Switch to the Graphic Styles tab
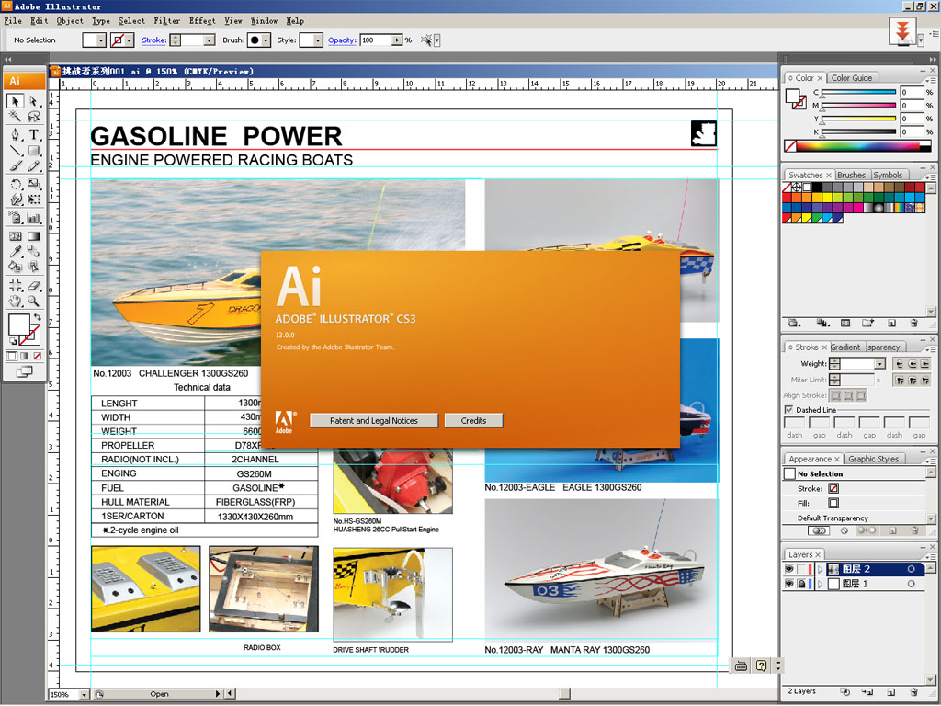Viewport: 941px width, 706px height. (x=873, y=459)
